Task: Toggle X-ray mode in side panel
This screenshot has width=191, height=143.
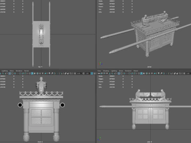Action: tap(175, 73)
